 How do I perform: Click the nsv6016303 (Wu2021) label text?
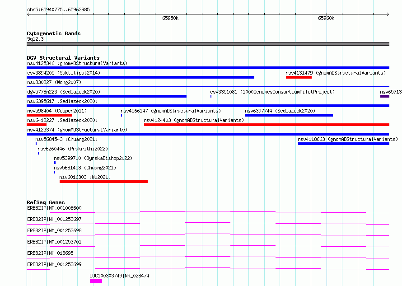(x=85, y=177)
